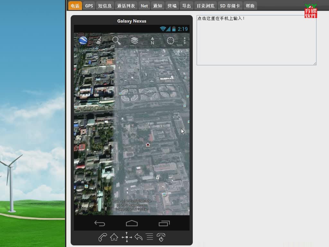Open the 短信息 tab
Screen dimensions: 329x247
[x=105, y=6]
